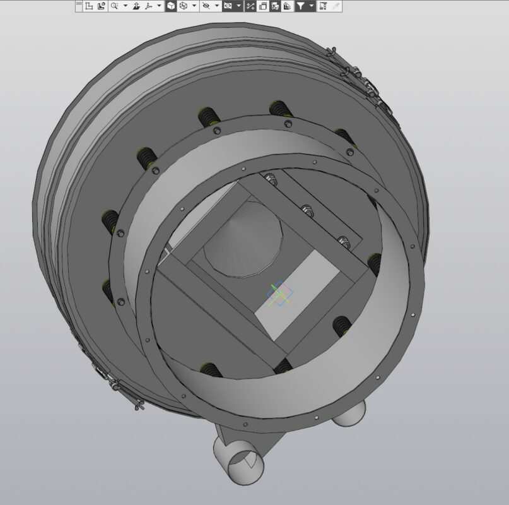Expand the filter funnel dropdown arrow
Image resolution: width=509 pixels, height=505 pixels.
click(312, 6)
